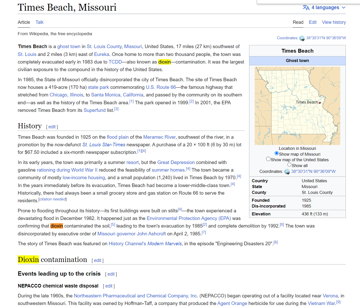
Task: Open the History Channel's link
Action: [127, 244]
